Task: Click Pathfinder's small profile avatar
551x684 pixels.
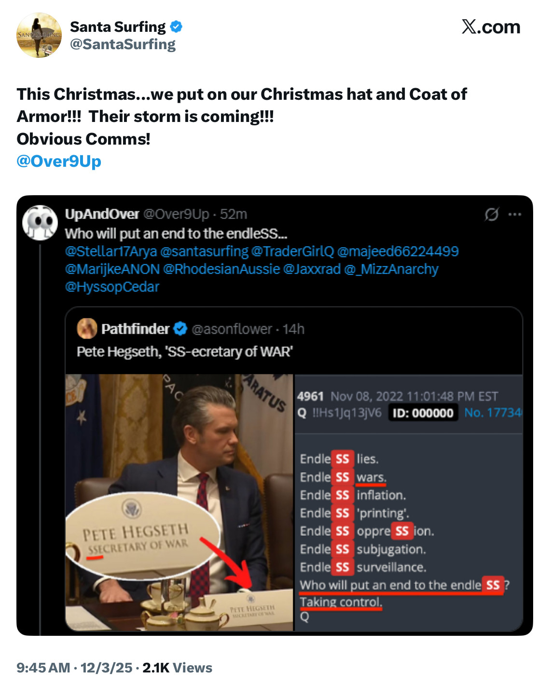Action: tap(87, 329)
